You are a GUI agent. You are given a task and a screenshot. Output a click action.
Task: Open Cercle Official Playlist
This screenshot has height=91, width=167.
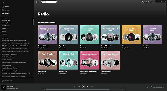[x=8, y=57]
